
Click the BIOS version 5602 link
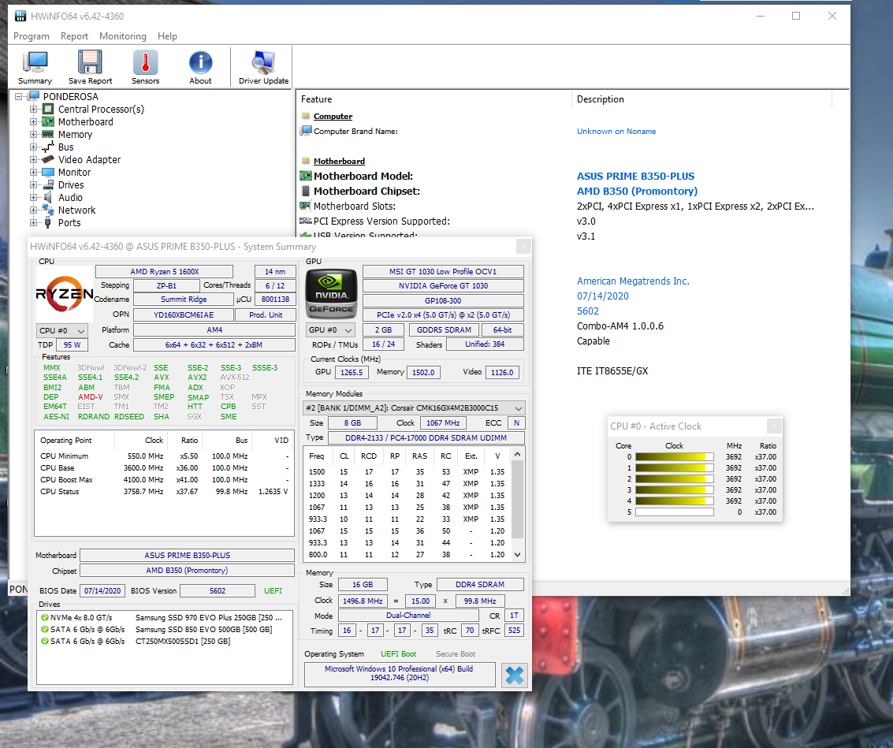tap(588, 311)
